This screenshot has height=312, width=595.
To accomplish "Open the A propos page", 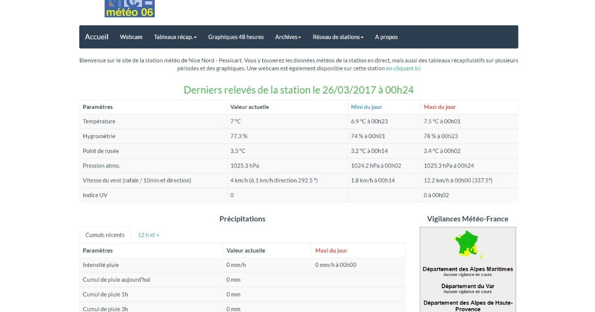I will pos(386,37).
